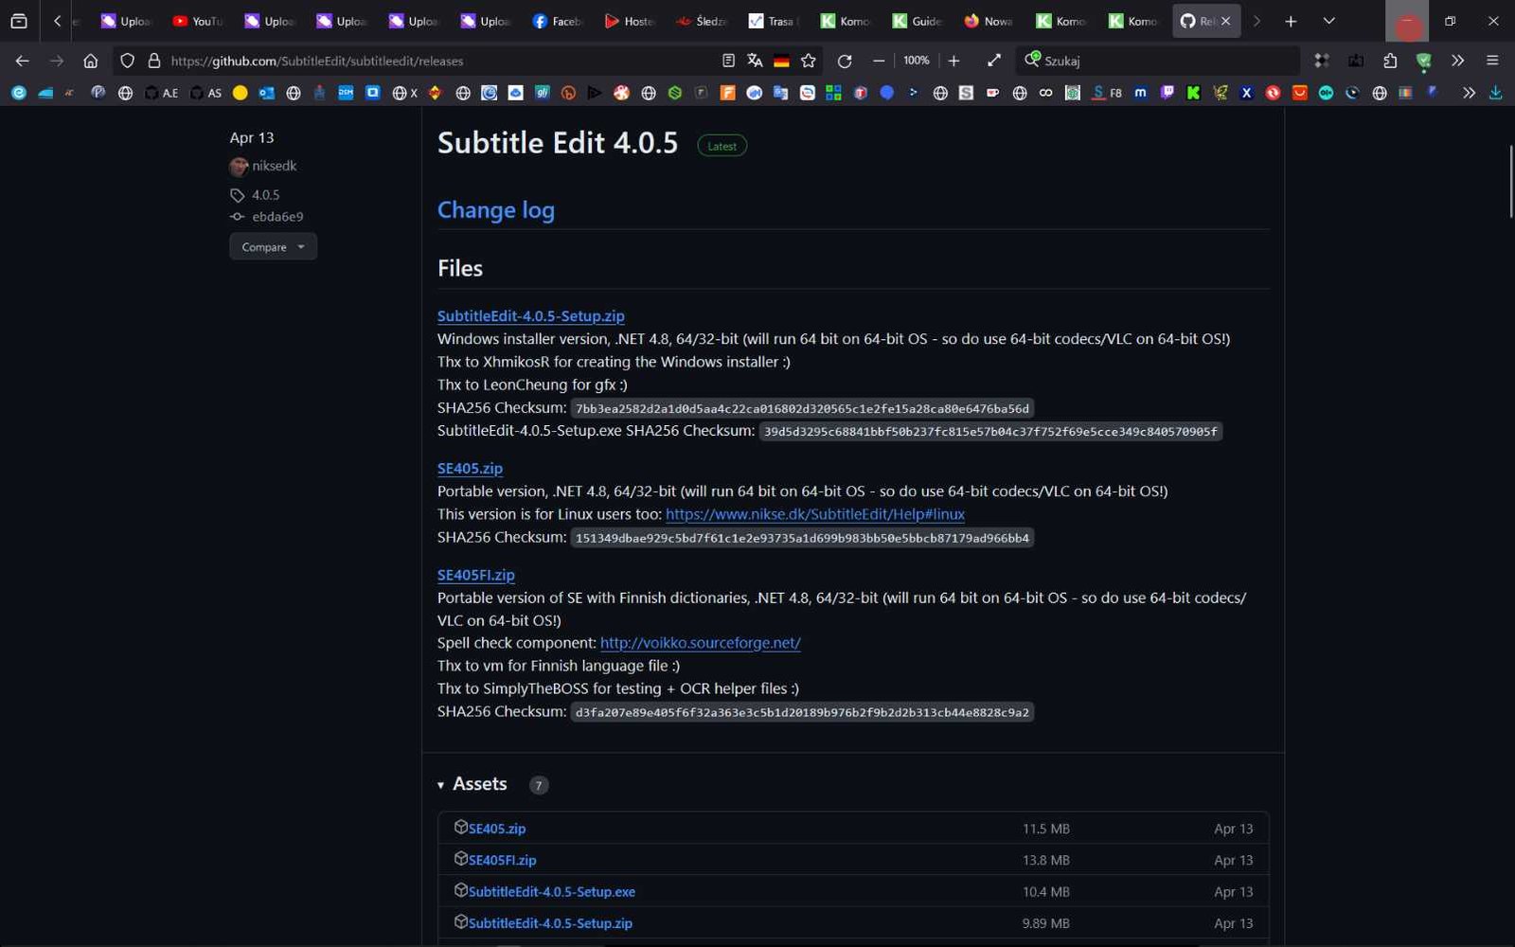This screenshot has width=1515, height=947.
Task: Open SubtitleEdit-4.0.5-Setup.zip link under Files
Action: click(530, 316)
